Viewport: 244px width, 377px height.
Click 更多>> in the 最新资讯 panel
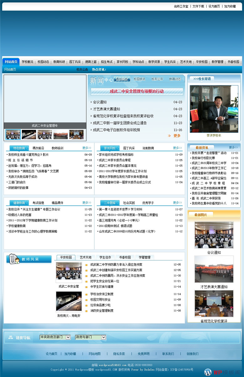pyautogui.click(x=233, y=147)
